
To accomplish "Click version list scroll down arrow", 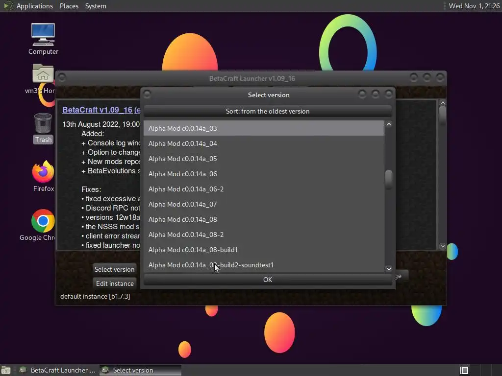I will click(389, 269).
